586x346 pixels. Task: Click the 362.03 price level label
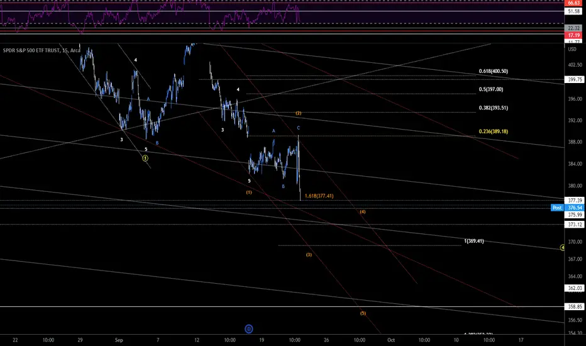point(575,288)
